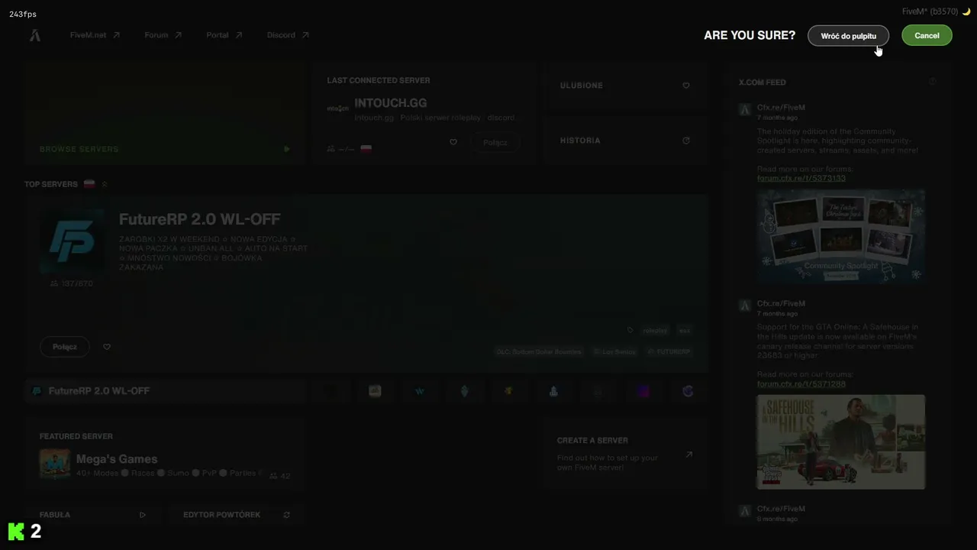977x550 pixels.
Task: Click the first Cfx.re/FiveM post avatar
Action: (x=745, y=110)
